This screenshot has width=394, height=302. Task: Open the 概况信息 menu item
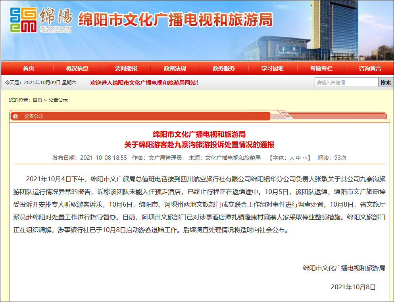77,68
